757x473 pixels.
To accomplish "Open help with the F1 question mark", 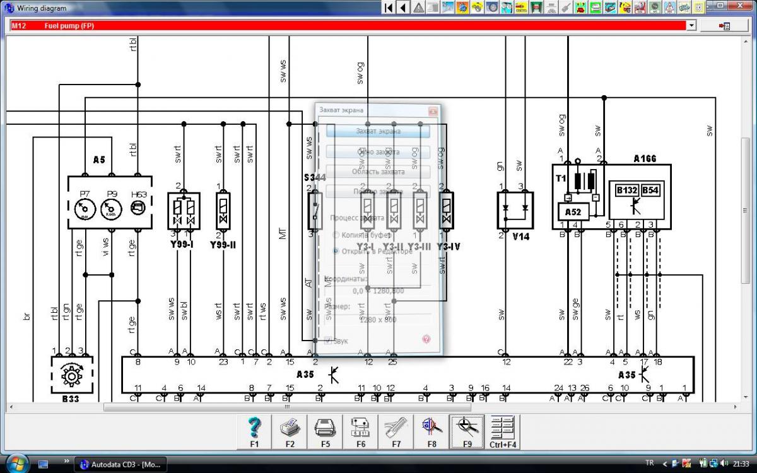I will (255, 432).
